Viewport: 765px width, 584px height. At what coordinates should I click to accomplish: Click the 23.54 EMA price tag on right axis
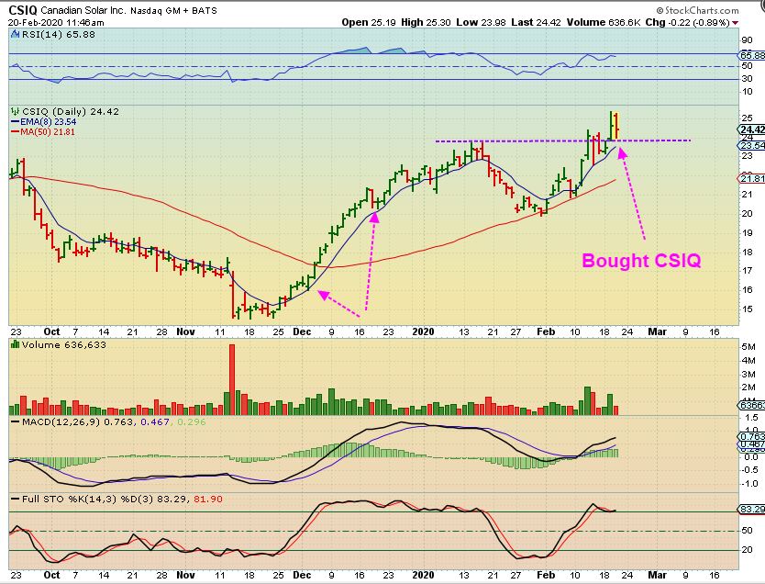[x=752, y=145]
